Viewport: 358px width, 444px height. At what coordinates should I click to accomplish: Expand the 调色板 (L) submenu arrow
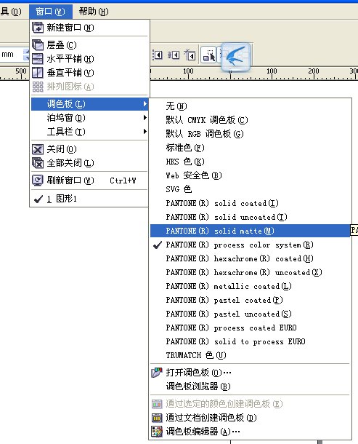pos(145,103)
